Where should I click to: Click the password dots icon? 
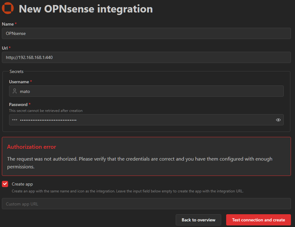coord(15,120)
